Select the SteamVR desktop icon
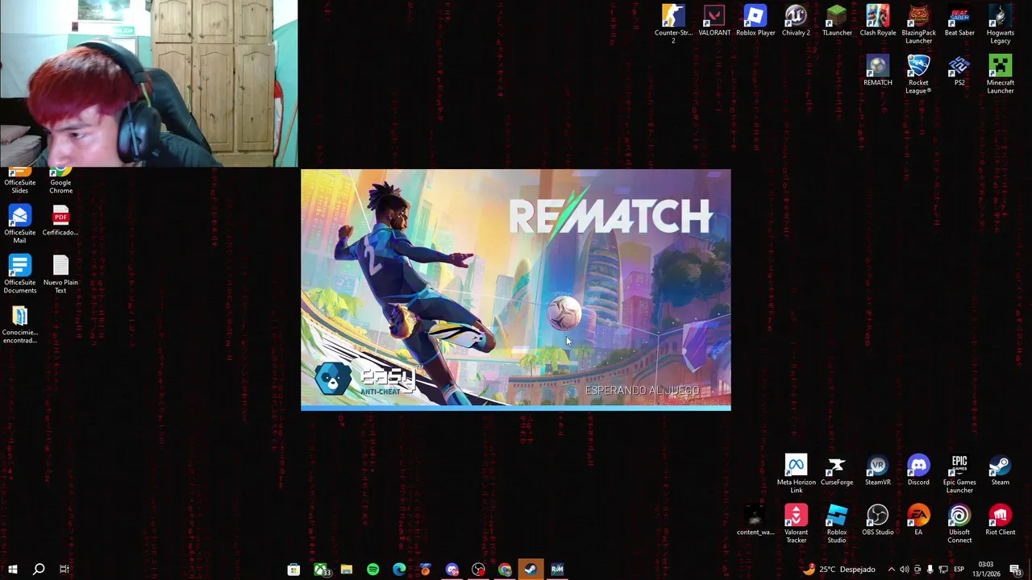The width and height of the screenshot is (1032, 580). (x=878, y=470)
